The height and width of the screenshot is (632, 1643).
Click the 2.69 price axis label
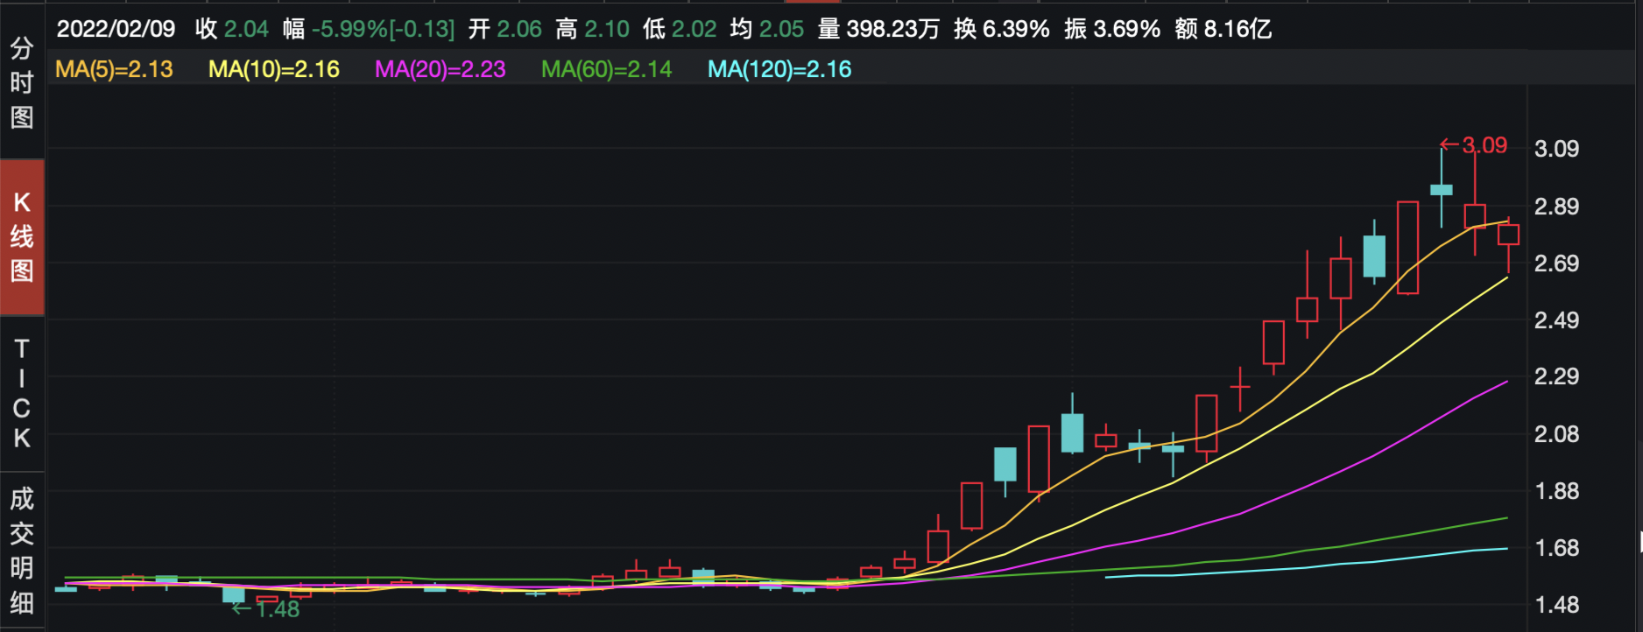[1556, 263]
